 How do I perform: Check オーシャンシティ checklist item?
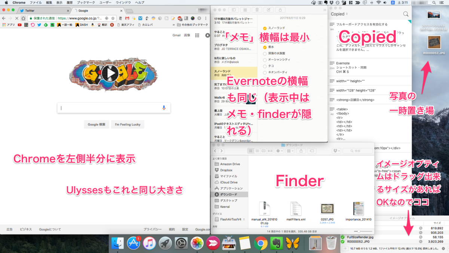click(x=265, y=60)
